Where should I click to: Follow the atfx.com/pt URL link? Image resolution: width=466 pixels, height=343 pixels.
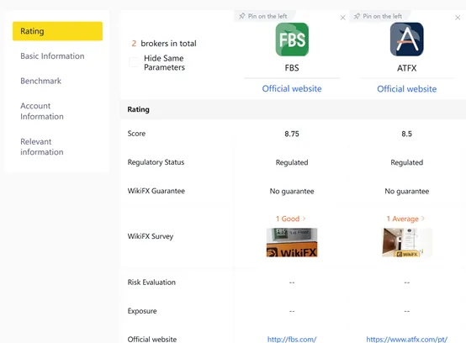(x=406, y=339)
